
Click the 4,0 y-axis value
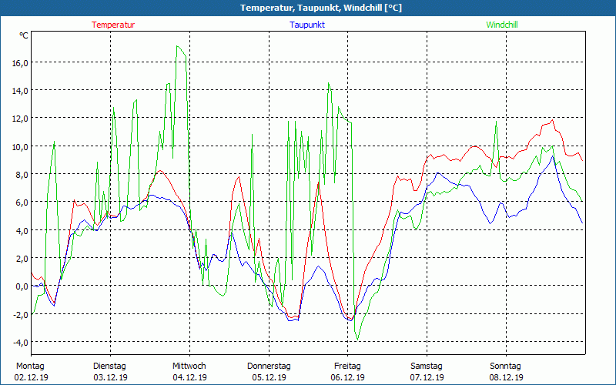pyautogui.click(x=22, y=230)
